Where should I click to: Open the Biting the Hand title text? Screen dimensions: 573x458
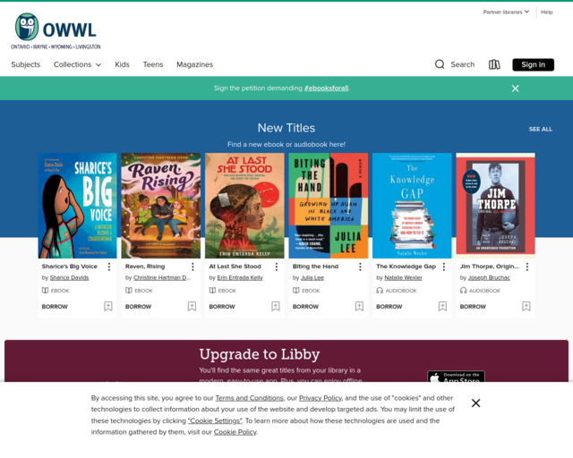click(x=315, y=267)
